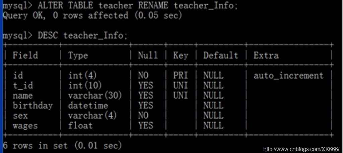Viewport: 343px width, 153px height.
Task: Click the "6 rows in set" result line
Action: coord(62,145)
